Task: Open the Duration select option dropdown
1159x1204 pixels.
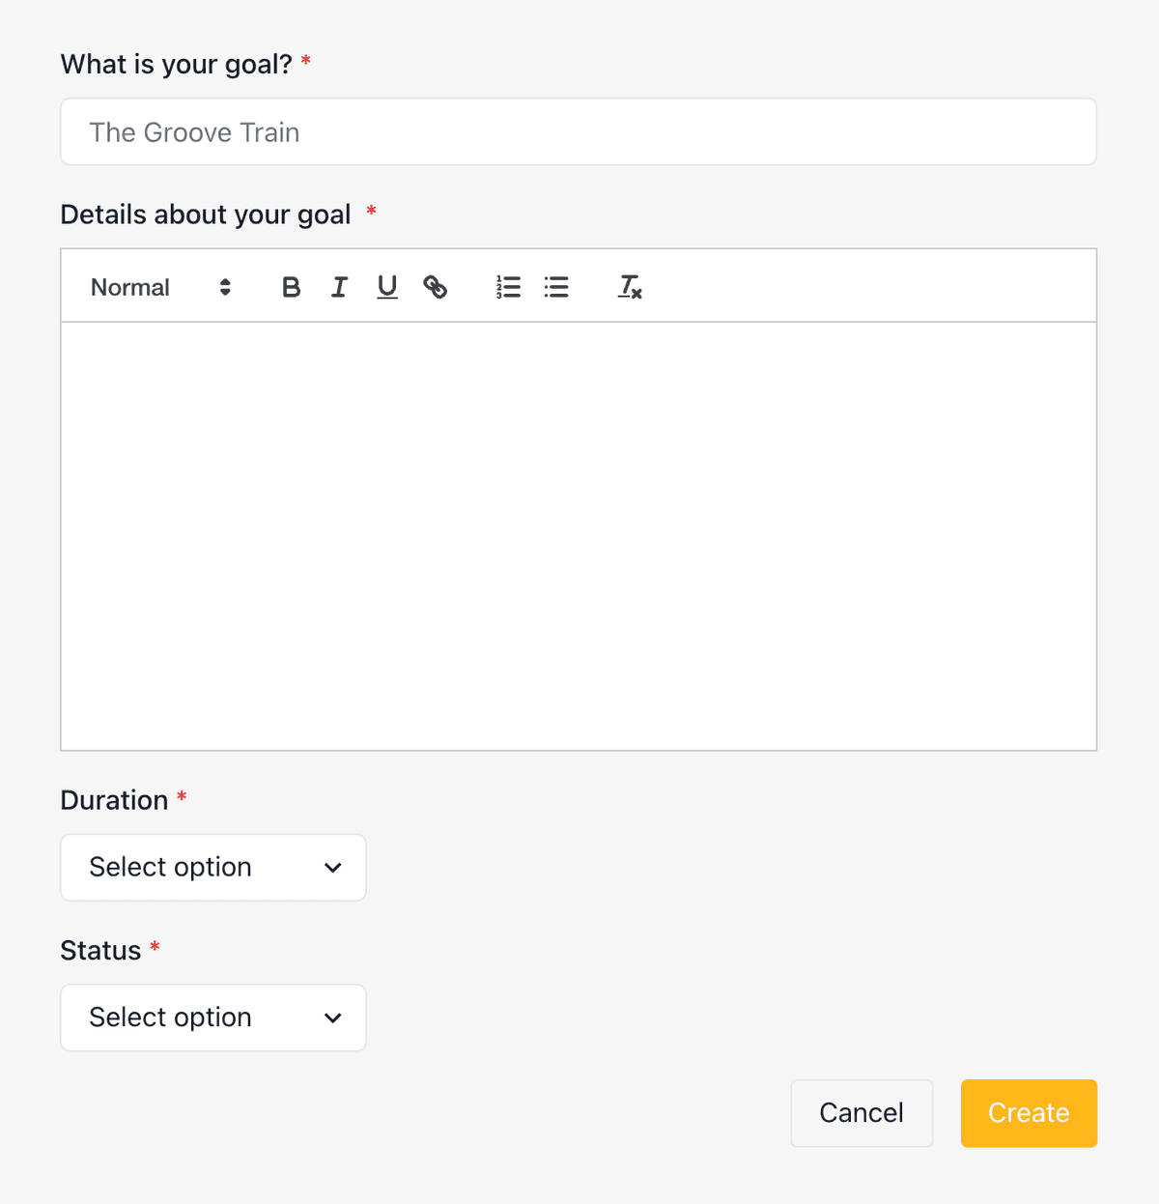Action: pos(212,867)
